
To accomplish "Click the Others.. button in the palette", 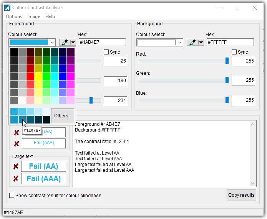I will 62,116.
